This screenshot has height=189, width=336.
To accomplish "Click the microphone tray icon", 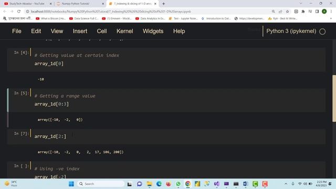I will click(x=293, y=184).
